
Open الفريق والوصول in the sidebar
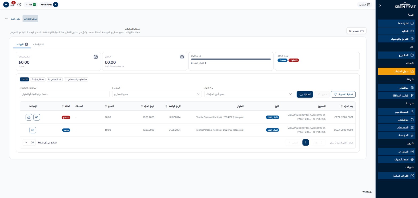(397, 39)
